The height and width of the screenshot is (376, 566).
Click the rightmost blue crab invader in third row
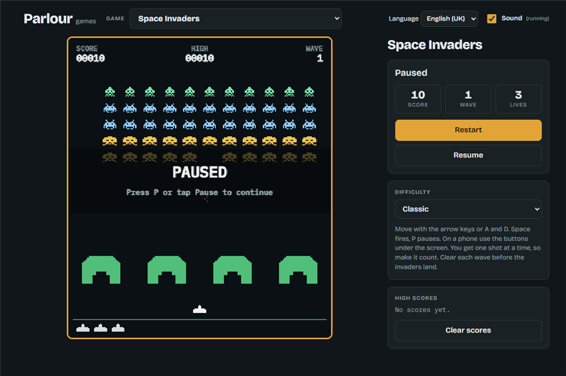pos(309,125)
